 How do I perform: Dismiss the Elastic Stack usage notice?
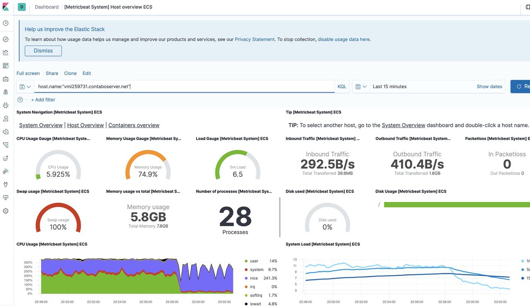(x=43, y=51)
